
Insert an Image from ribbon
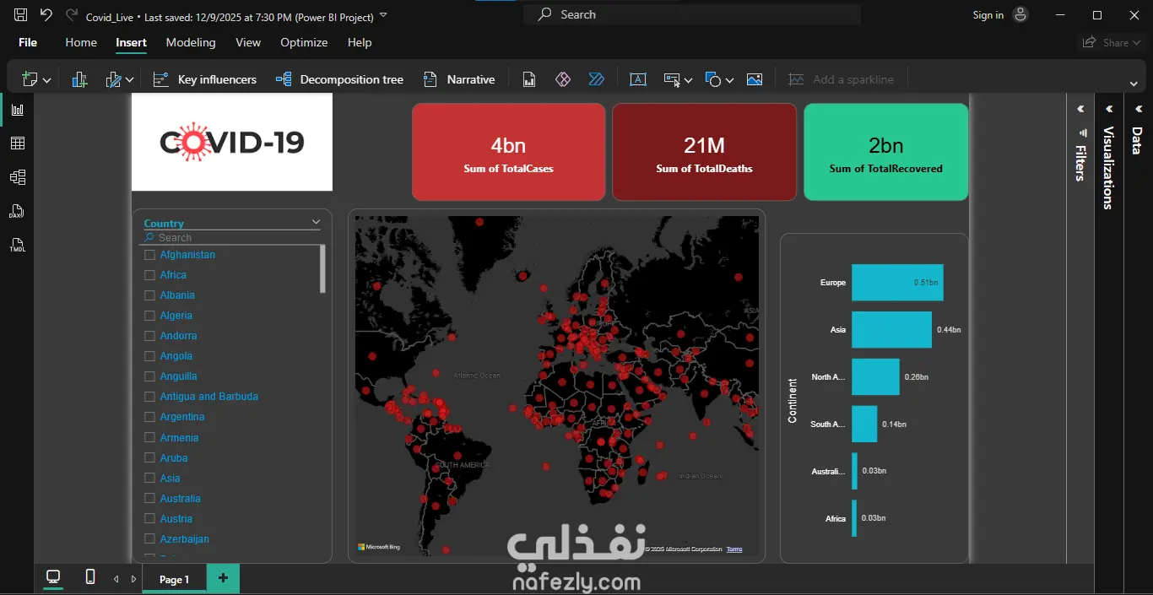755,79
